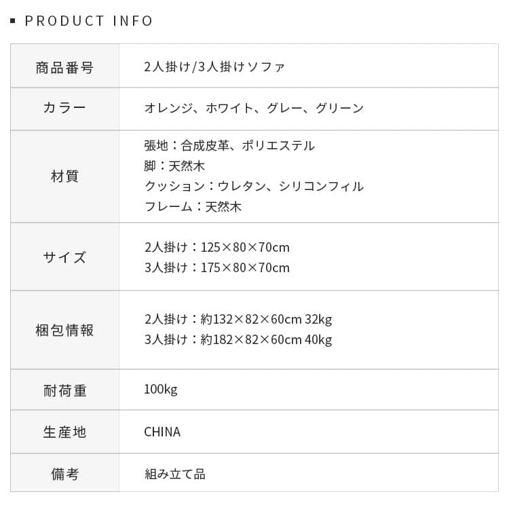Click the 2人掛け packing line with 32kg

[x=238, y=320]
